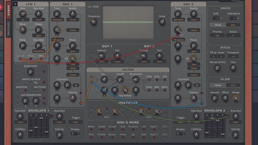This screenshot has width=258, height=145.
Task: Open the OSC 1 PM coarse selector
Action: coord(57,40)
